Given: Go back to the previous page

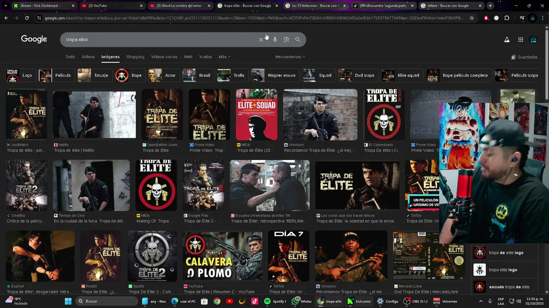Looking at the screenshot, I should click(6, 18).
